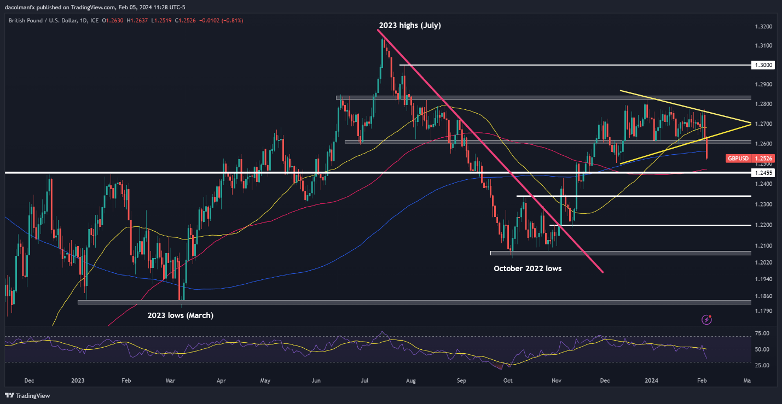
Task: Click the 1.2600 price axis label
Action: click(x=764, y=144)
